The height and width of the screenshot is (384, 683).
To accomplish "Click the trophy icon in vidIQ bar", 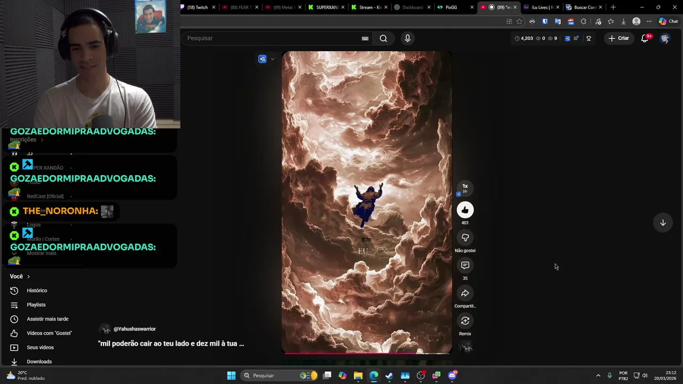I will pos(589,38).
